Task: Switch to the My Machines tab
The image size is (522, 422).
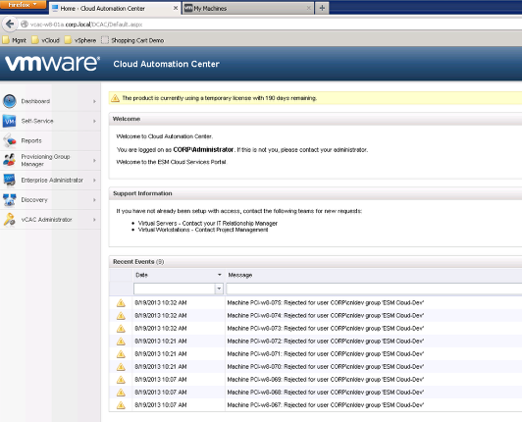Action: pos(247,8)
